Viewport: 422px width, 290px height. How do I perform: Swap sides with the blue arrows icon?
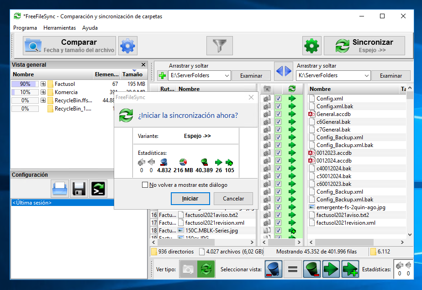point(283,71)
